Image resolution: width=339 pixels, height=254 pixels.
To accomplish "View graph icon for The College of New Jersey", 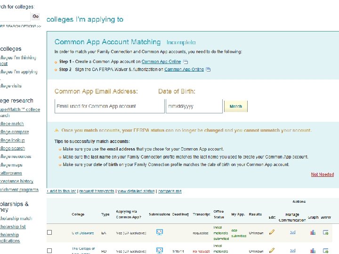I will (x=313, y=251).
